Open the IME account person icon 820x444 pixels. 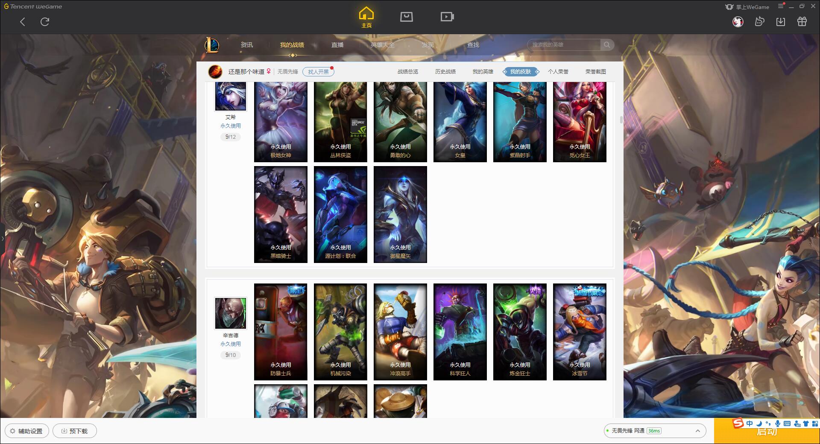[x=797, y=424]
